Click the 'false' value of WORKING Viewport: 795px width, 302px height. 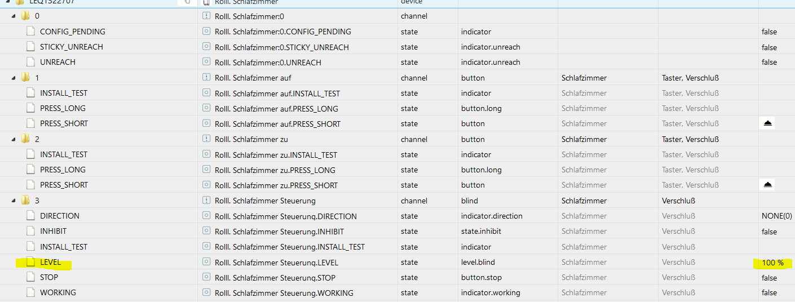769,293
